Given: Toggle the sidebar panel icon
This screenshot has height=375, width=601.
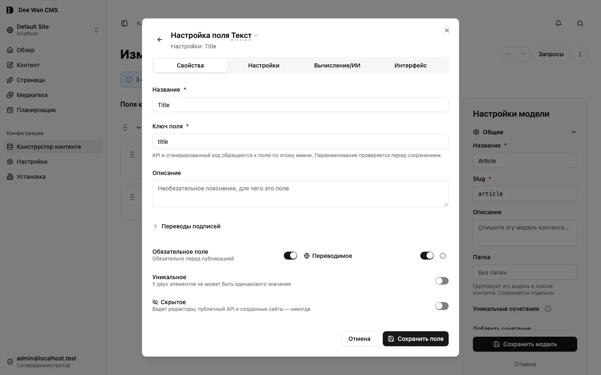Looking at the screenshot, I should tap(124, 23).
